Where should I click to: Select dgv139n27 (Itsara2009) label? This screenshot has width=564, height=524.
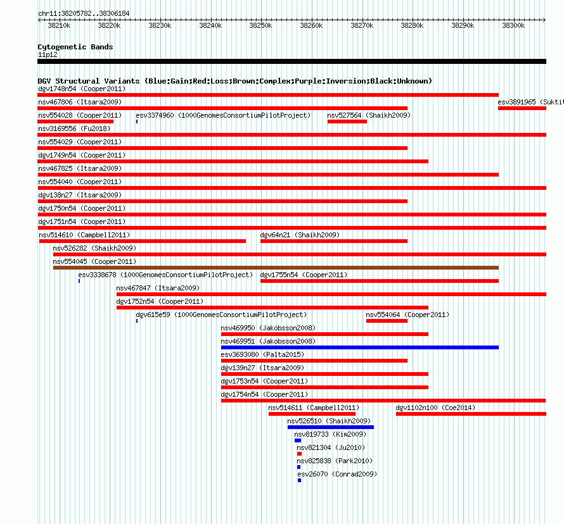click(x=262, y=368)
